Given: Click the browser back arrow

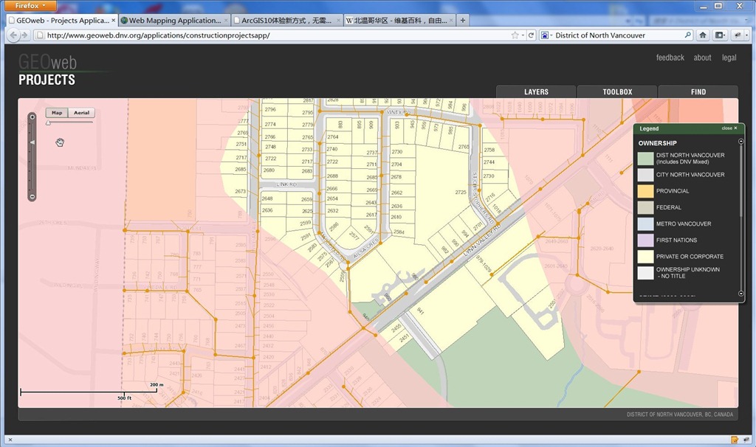Looking at the screenshot, I should 14,35.
